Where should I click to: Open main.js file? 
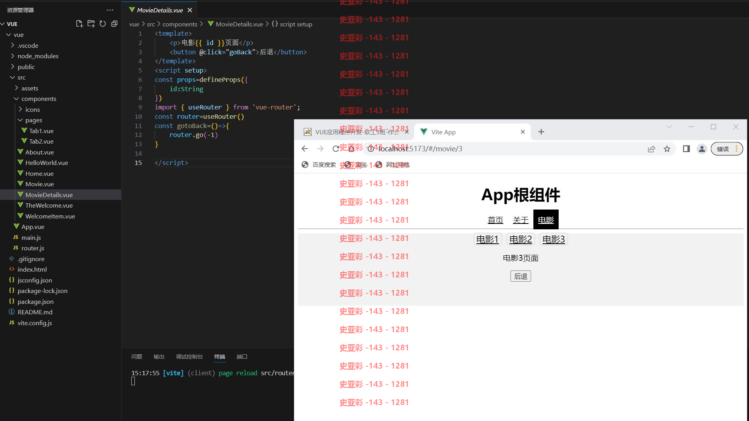coord(61,237)
